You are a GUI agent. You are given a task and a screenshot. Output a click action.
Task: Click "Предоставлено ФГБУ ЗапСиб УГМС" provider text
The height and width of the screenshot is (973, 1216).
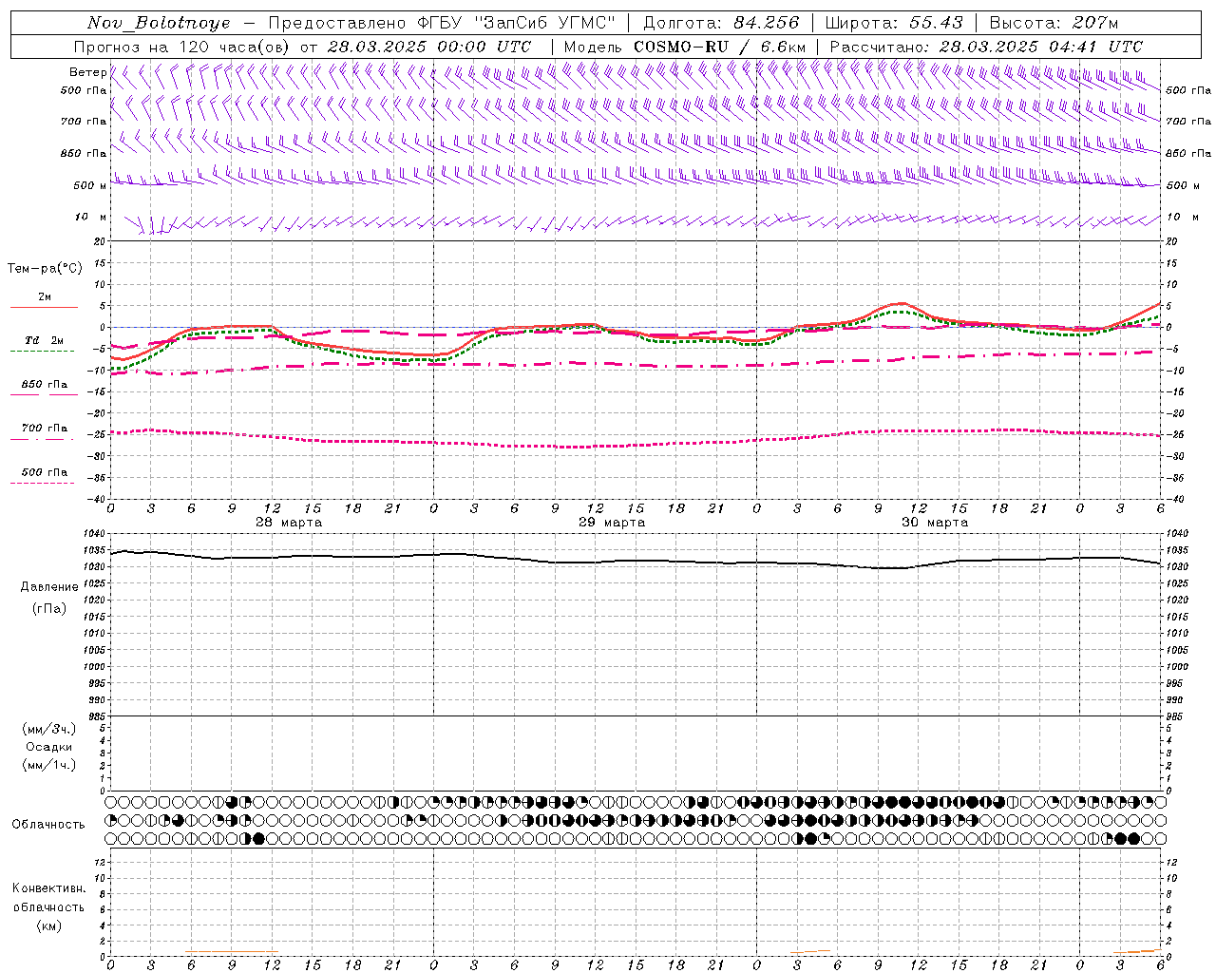[x=442, y=23]
